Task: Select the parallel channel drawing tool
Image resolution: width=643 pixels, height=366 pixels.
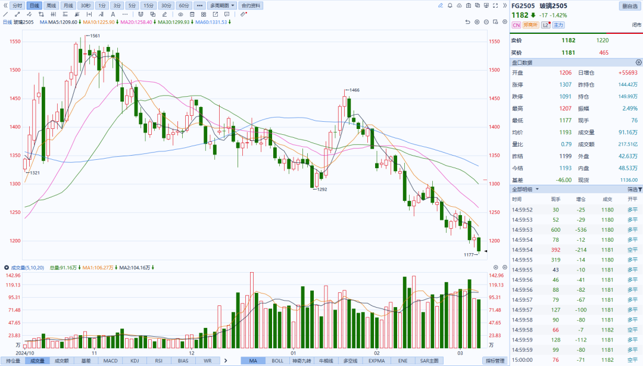Action: coord(29,14)
